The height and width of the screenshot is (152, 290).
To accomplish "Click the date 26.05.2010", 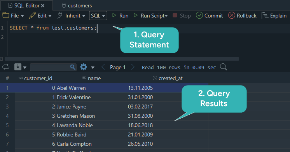I will [140, 144].
